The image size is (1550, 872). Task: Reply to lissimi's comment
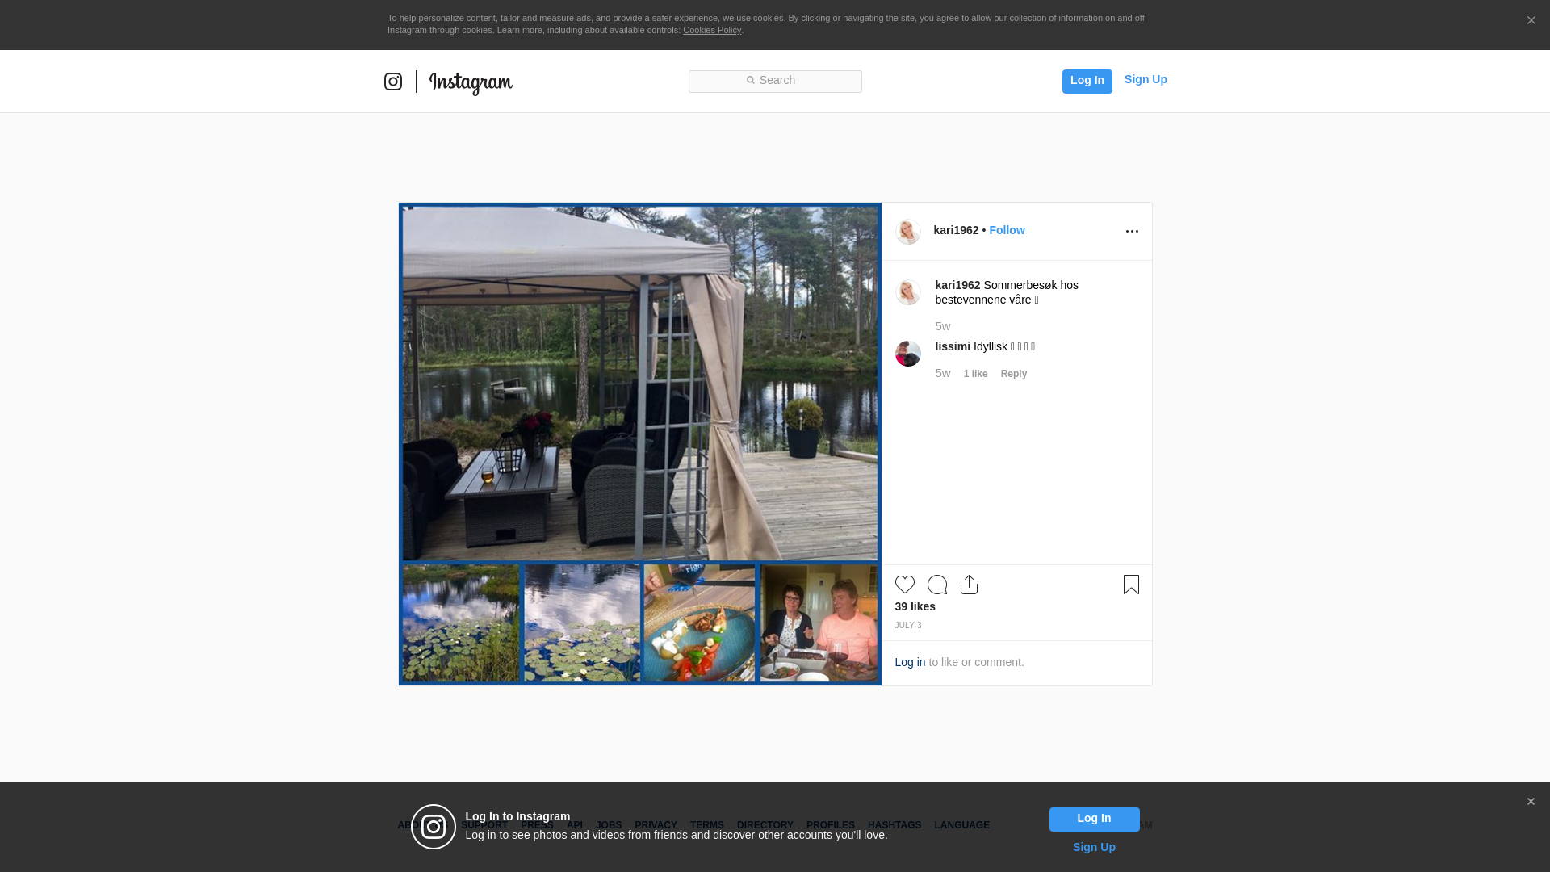[x=1014, y=374]
